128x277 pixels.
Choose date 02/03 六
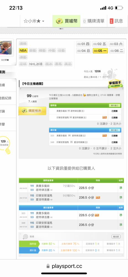pos(116,44)
